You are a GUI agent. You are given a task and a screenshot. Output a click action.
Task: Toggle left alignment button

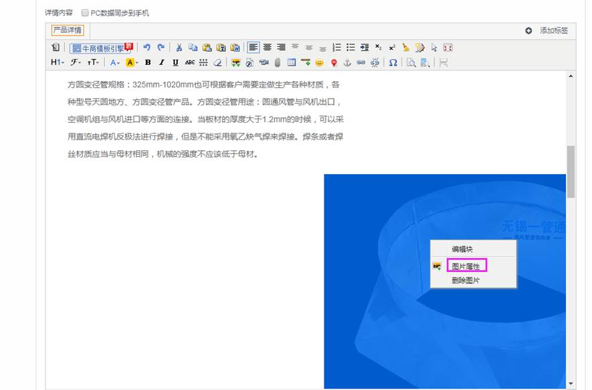tap(253, 47)
